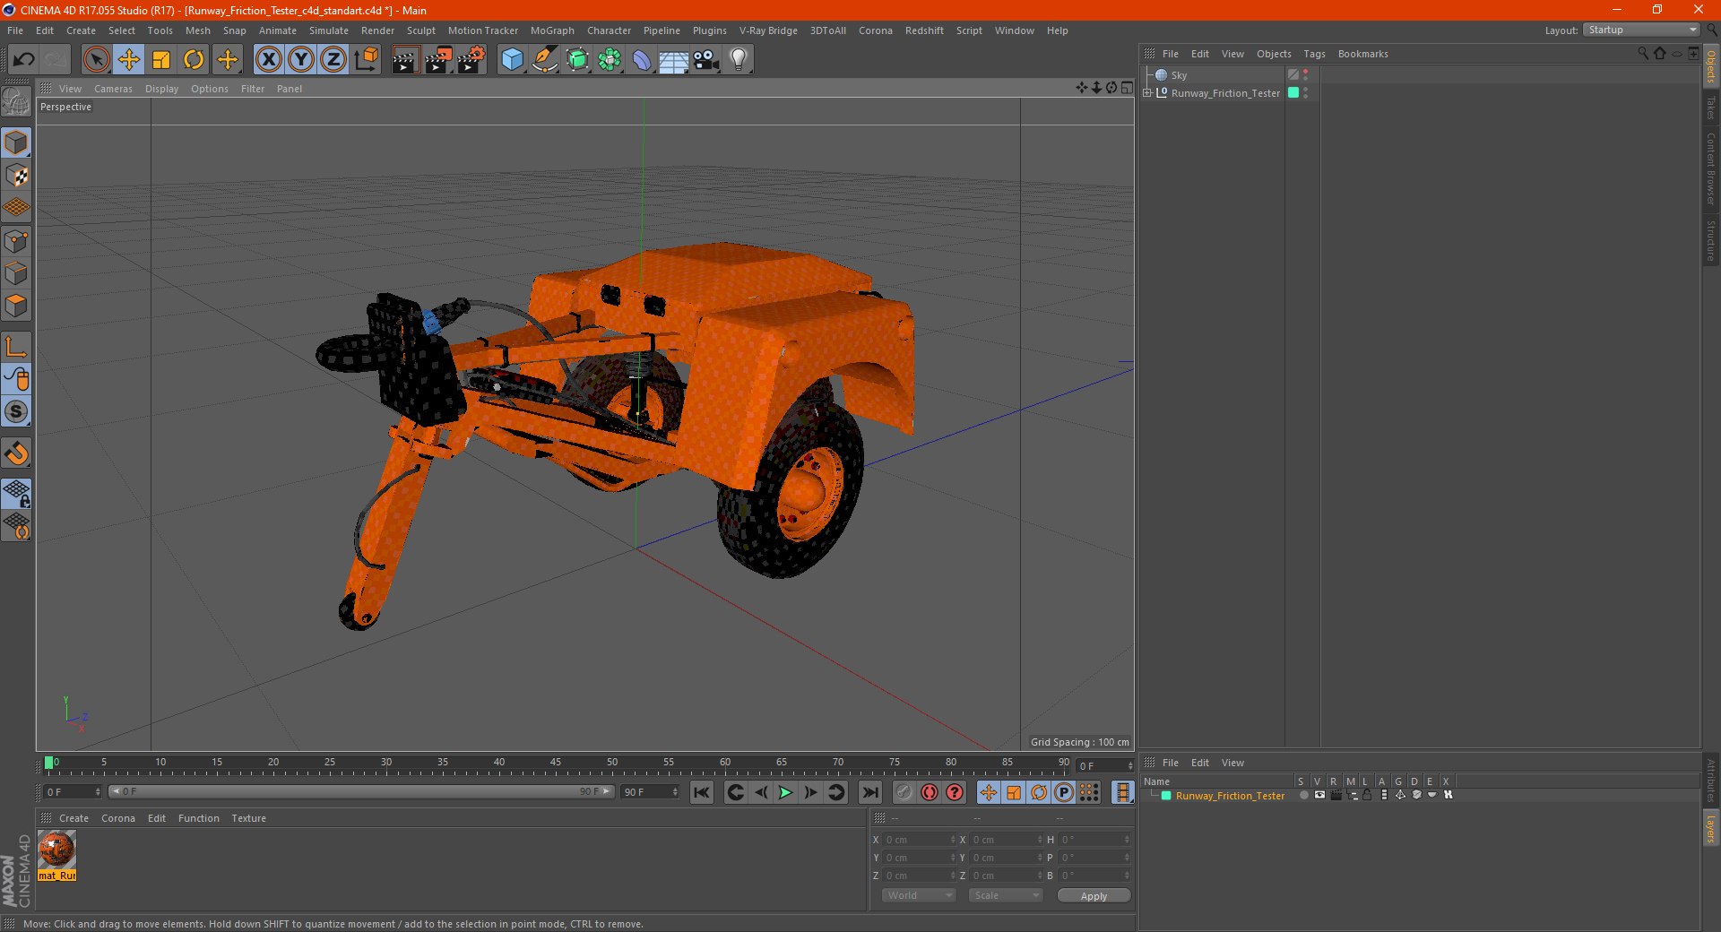Click the Undo arrow icon
This screenshot has height=932, width=1721.
[23, 60]
